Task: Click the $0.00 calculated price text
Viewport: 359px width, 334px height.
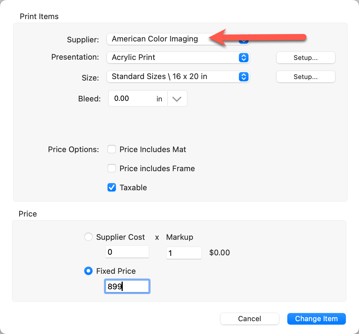Action: [220, 253]
